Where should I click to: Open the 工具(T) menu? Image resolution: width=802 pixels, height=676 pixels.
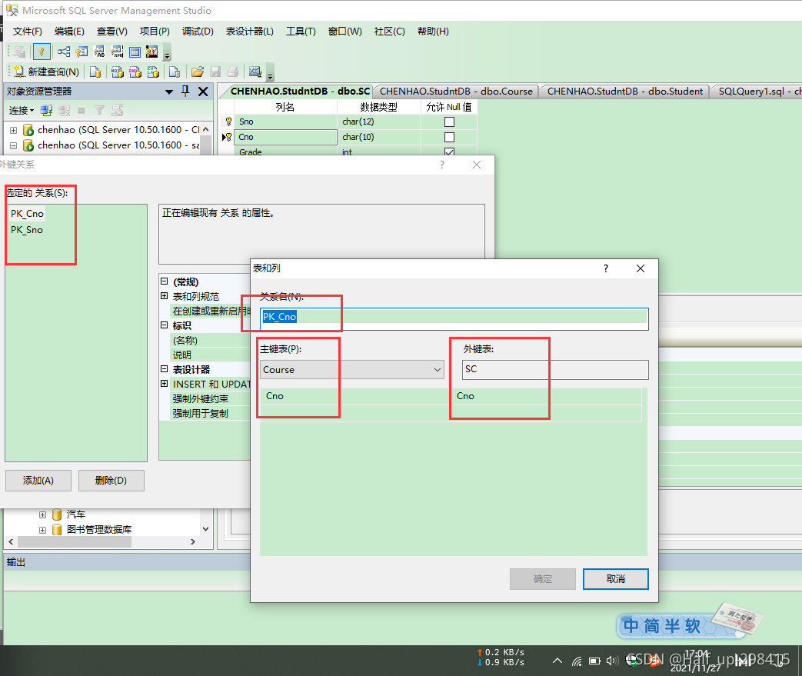(301, 32)
